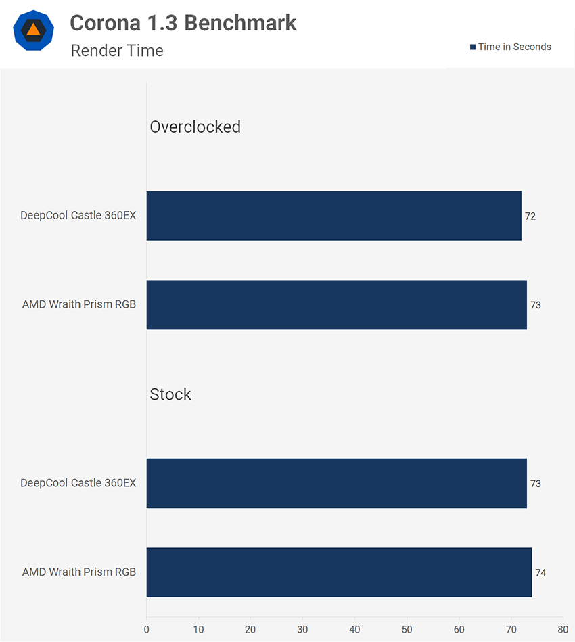Click the Overclocked group heading

195,127
